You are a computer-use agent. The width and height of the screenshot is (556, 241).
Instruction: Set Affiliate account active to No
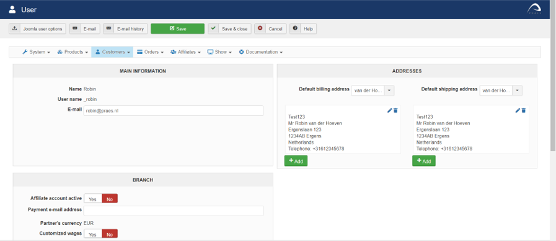pos(110,199)
